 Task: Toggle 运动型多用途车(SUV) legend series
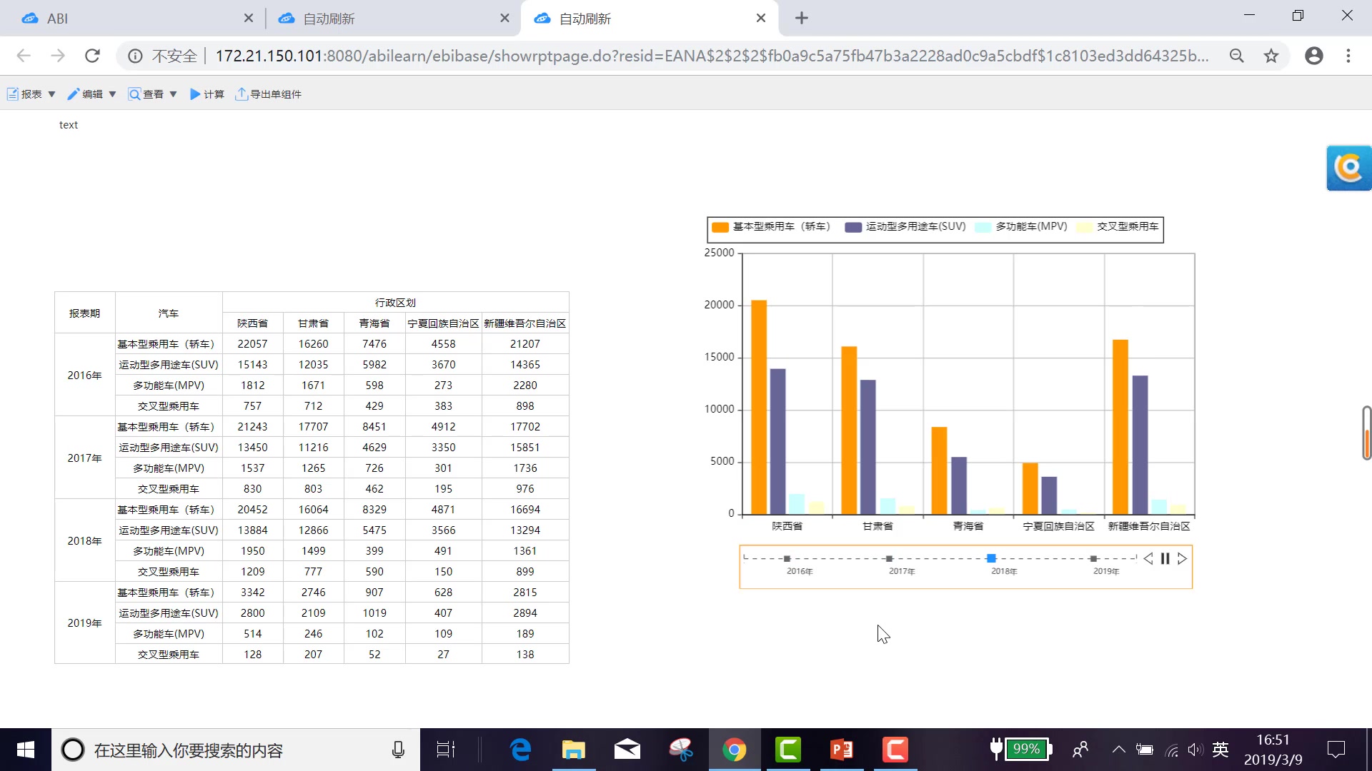pos(905,227)
